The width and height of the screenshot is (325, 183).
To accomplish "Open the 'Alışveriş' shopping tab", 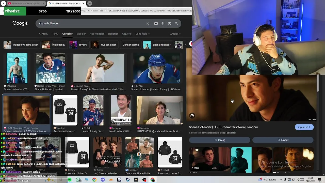I will tap(127, 34).
